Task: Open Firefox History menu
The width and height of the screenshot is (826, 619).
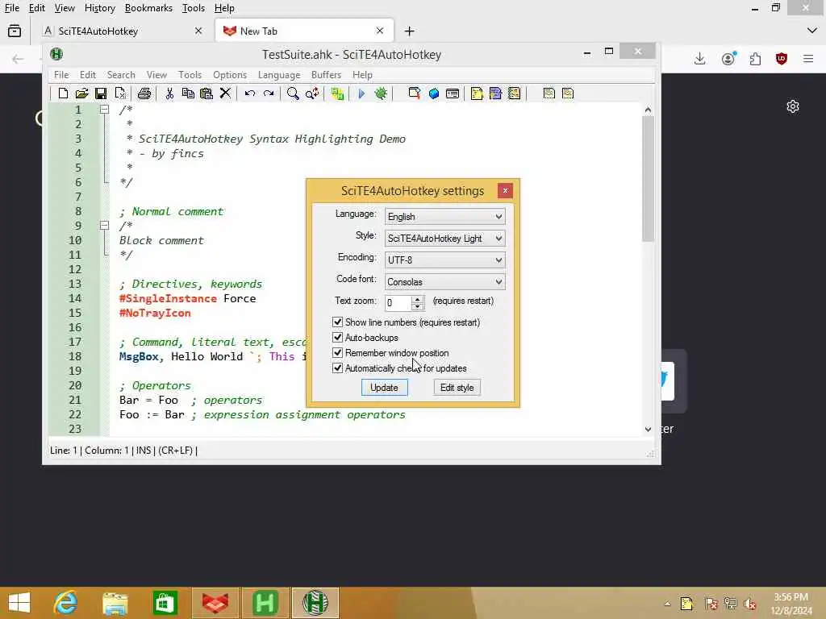Action: tap(99, 8)
